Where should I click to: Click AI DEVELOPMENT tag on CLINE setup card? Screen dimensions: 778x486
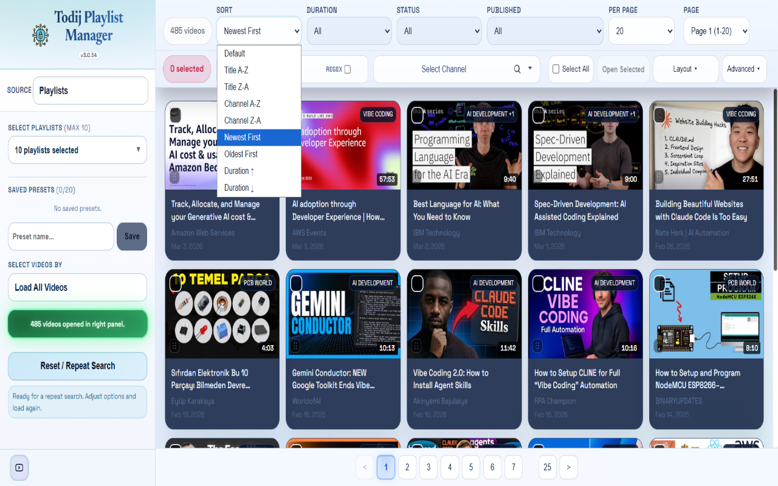point(614,283)
